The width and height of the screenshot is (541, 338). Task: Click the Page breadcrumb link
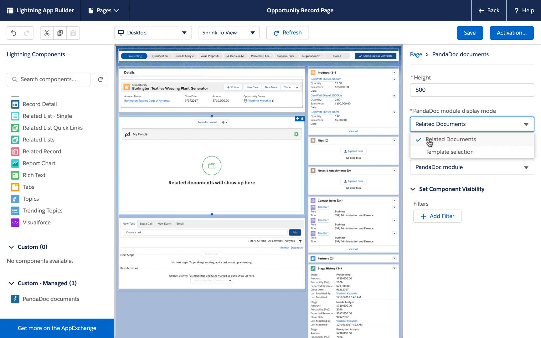coord(416,54)
